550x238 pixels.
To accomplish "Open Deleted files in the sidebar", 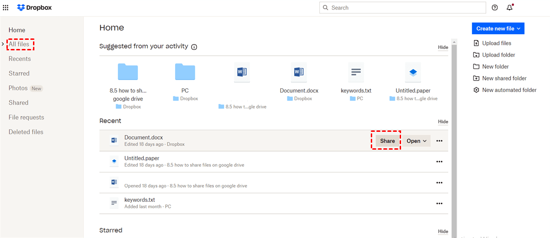I will (x=26, y=132).
